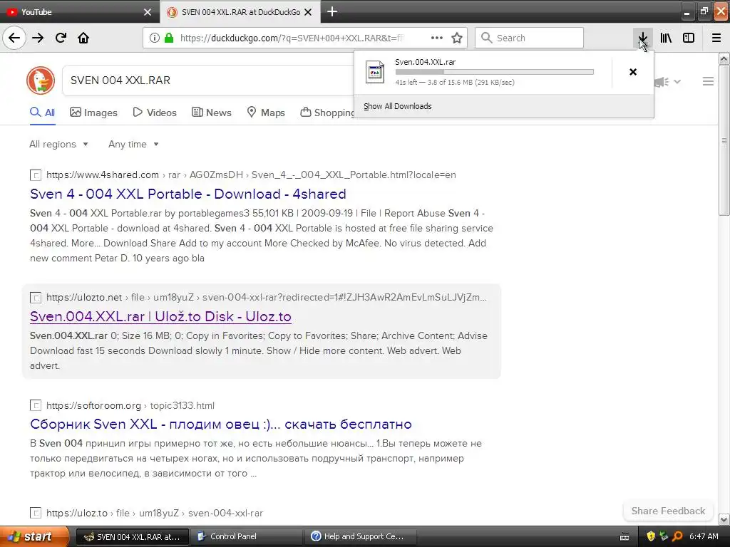Switch to Help and Support Center taskbar window

pos(361,536)
